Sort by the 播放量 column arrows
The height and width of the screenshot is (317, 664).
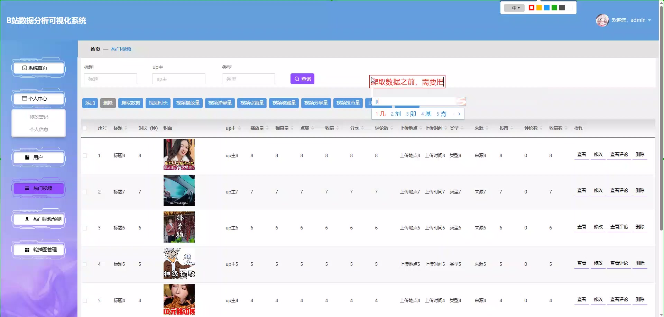pyautogui.click(x=267, y=128)
